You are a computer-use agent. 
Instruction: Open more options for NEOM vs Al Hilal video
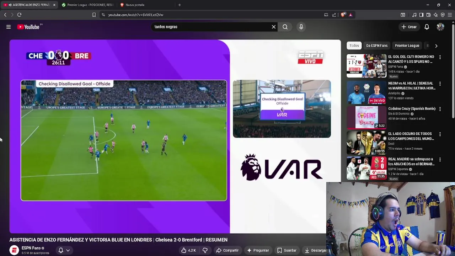[440, 84]
